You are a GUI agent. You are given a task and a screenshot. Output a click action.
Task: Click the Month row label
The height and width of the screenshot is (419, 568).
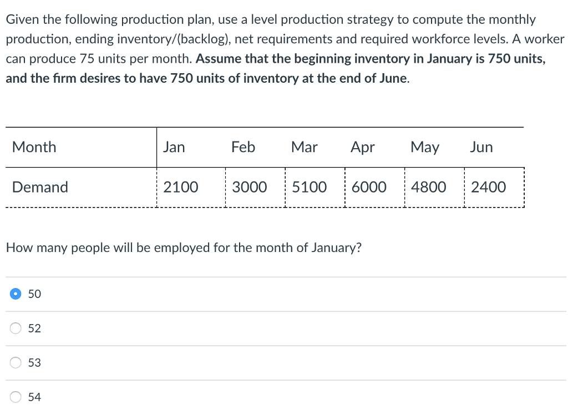(34, 147)
